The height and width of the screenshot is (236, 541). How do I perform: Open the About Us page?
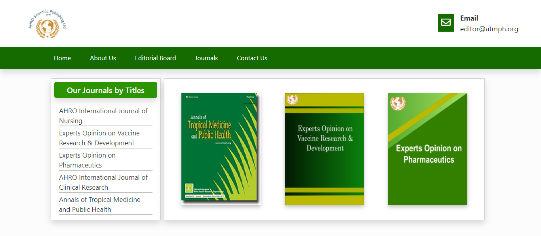pyautogui.click(x=103, y=58)
